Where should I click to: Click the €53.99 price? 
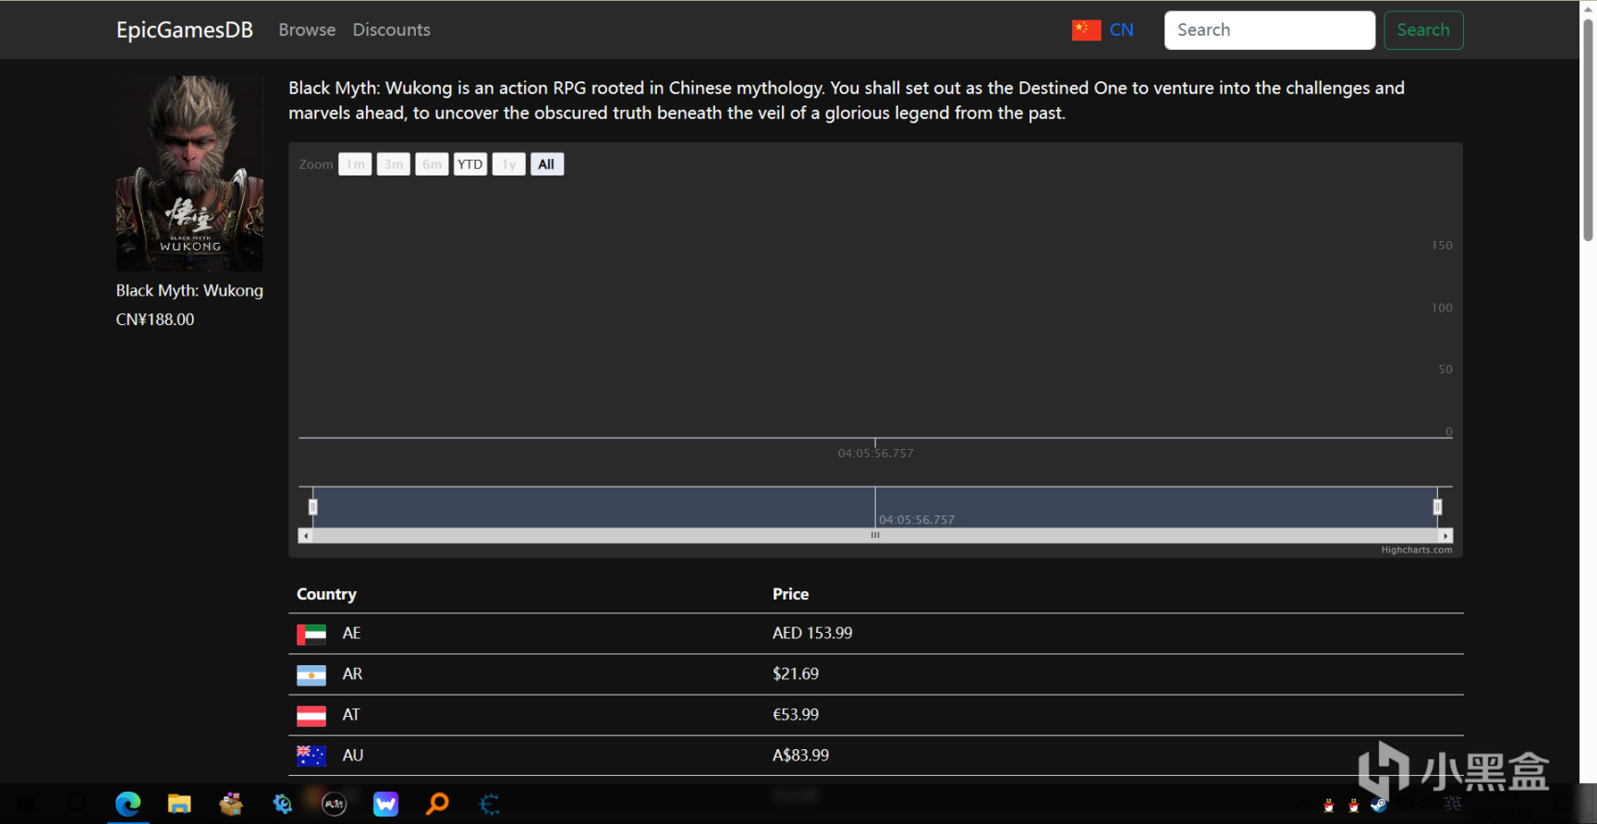tap(796, 715)
